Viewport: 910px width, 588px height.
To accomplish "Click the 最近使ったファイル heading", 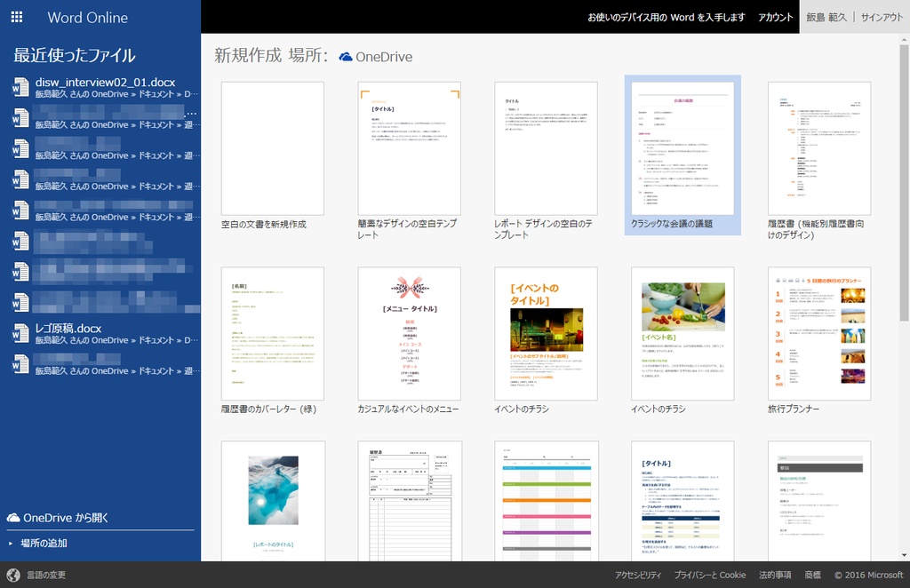I will tap(75, 56).
